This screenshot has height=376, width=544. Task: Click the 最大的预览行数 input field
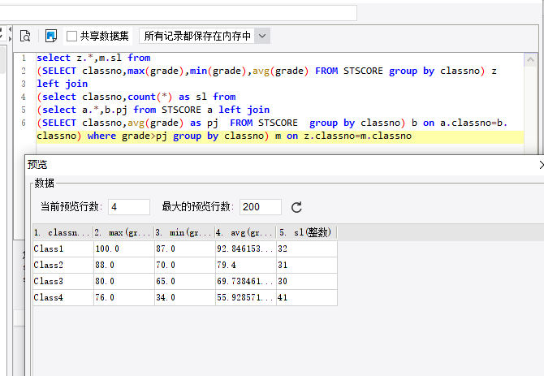pos(260,207)
